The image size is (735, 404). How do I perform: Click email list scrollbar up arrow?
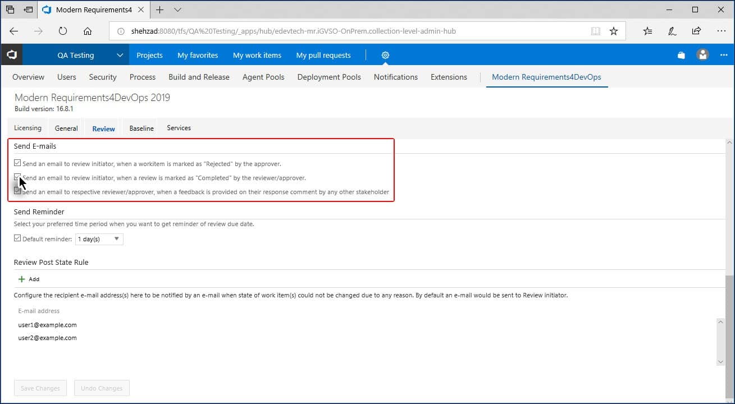click(x=722, y=322)
